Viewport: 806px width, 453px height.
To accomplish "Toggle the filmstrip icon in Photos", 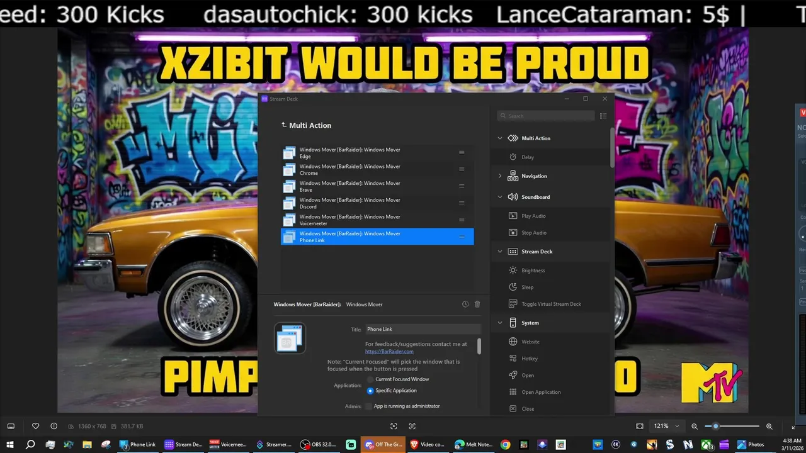I will click(11, 426).
